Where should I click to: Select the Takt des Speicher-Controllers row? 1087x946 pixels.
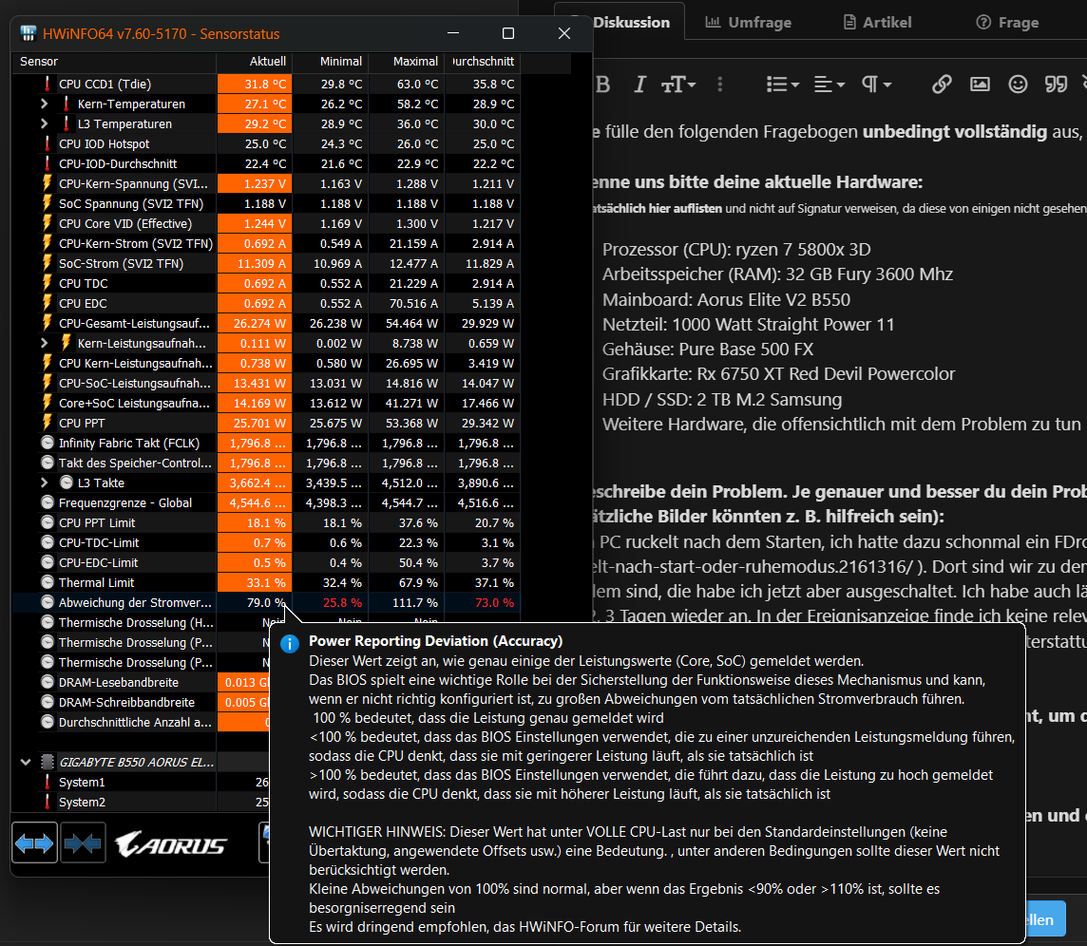point(267,463)
